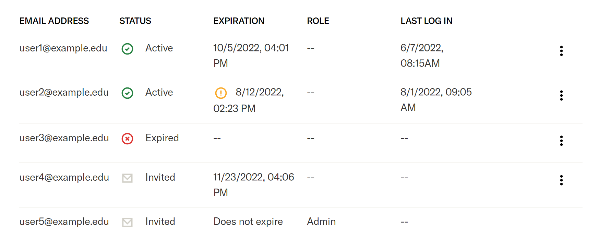The height and width of the screenshot is (251, 599).
Task: Sort by the EMAIL ADDRESS column header
Action: point(54,21)
